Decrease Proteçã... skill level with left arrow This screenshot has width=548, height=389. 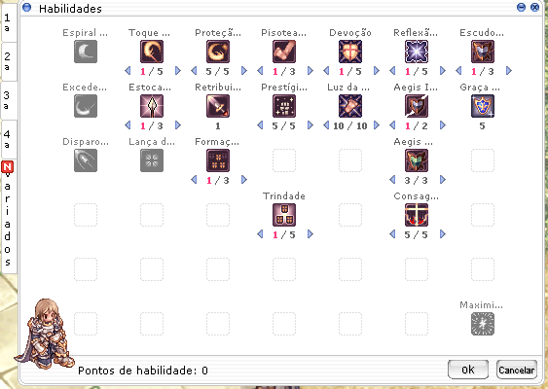click(194, 71)
